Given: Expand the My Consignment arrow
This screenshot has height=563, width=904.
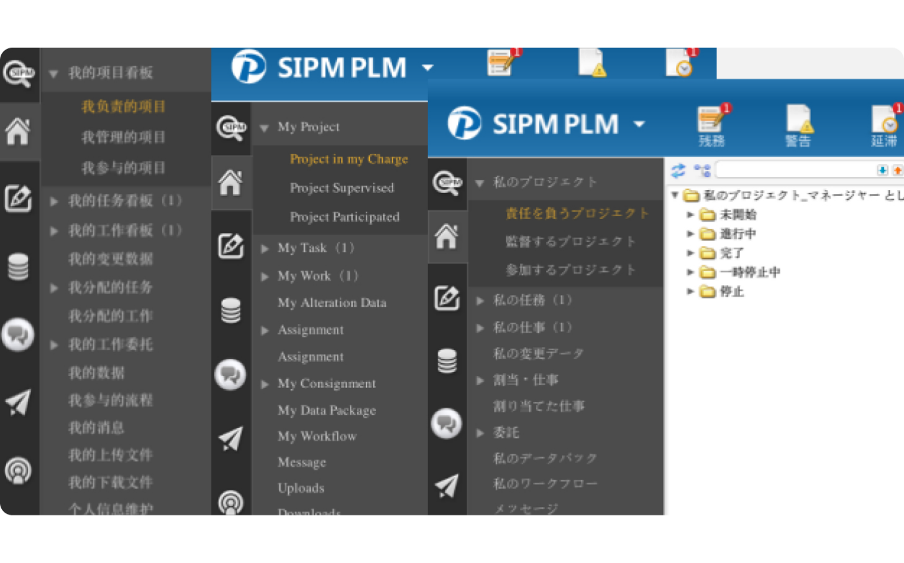Looking at the screenshot, I should (x=265, y=384).
